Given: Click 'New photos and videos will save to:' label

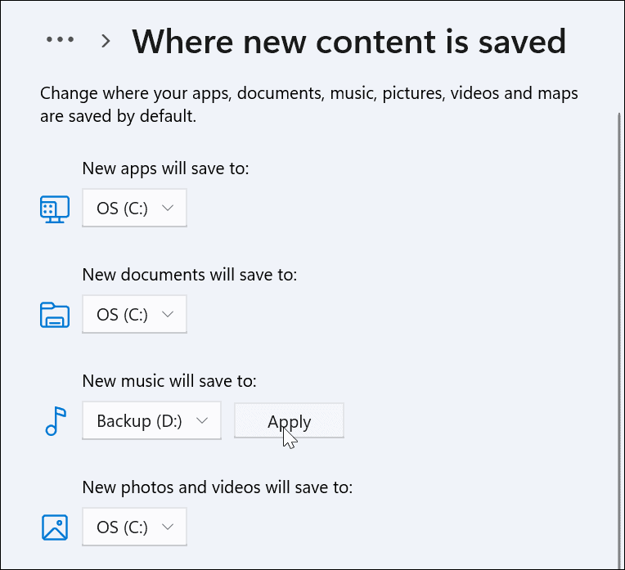Looking at the screenshot, I should [x=218, y=487].
